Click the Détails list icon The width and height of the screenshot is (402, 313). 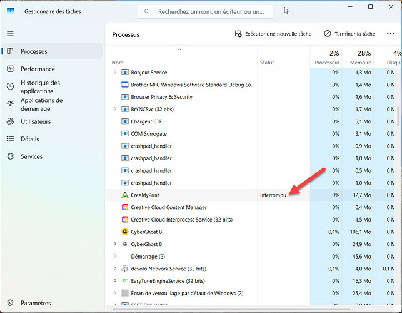(x=10, y=139)
